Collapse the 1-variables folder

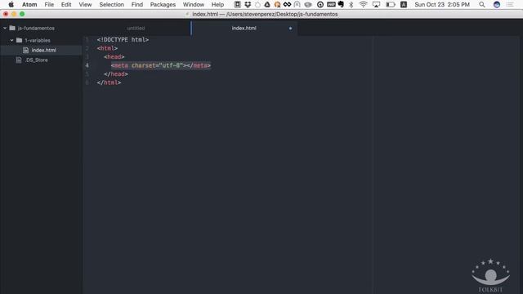[11, 40]
